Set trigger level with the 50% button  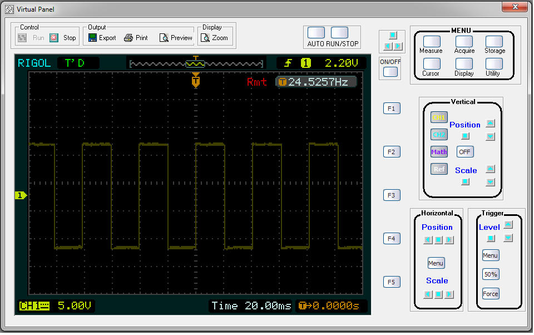[x=490, y=274]
